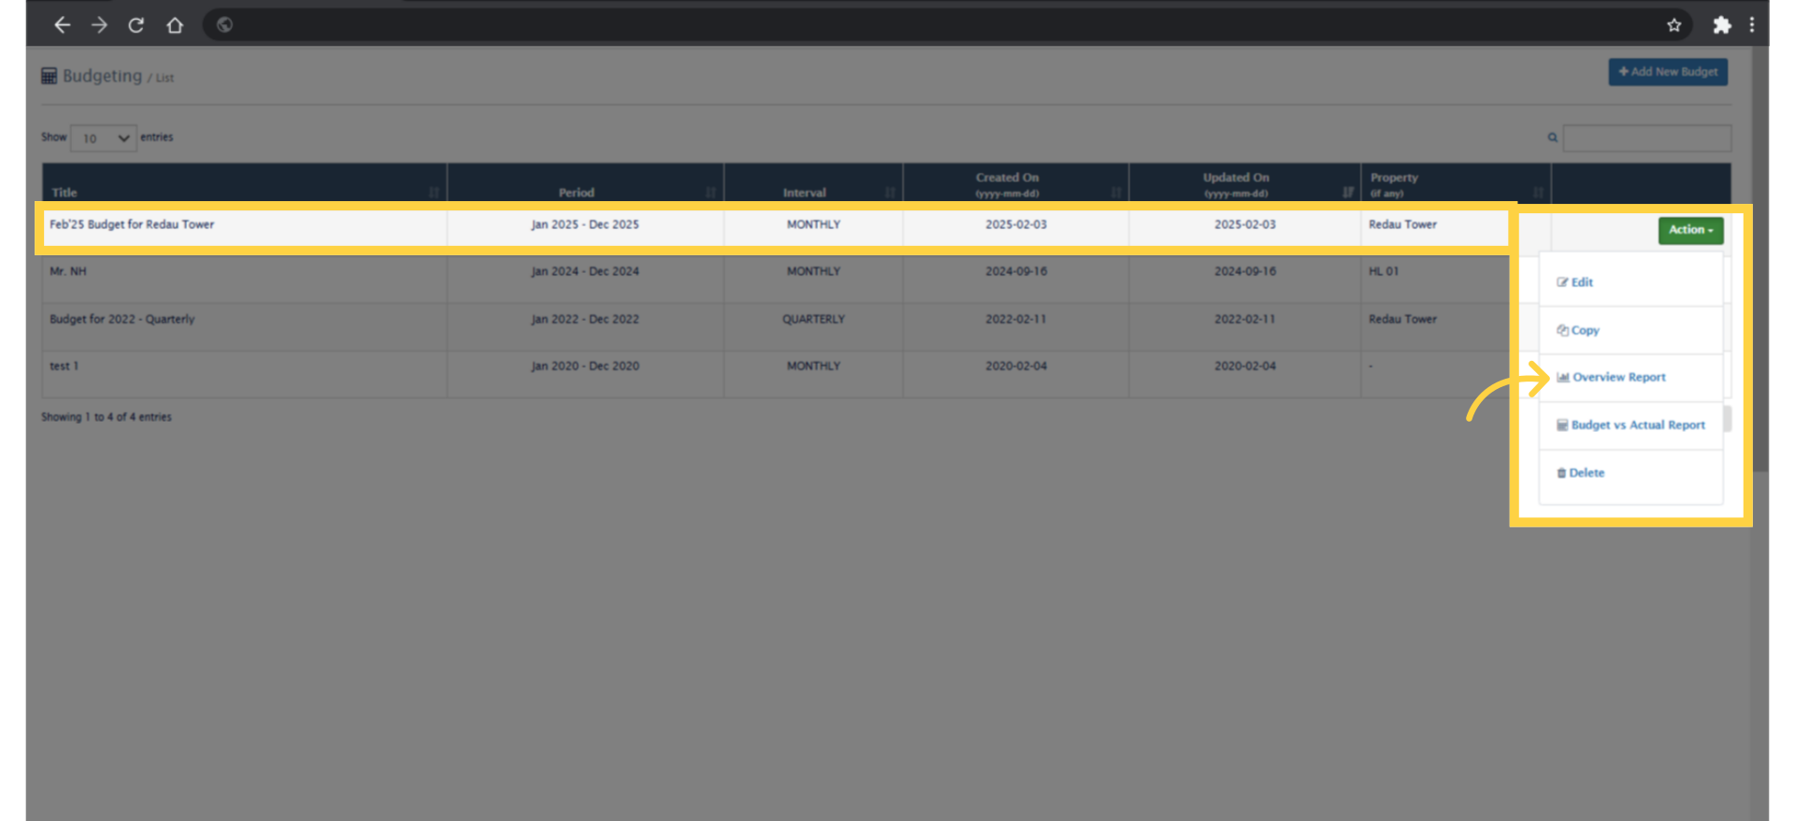Click the Jan 2024 - Dec 2024 period
Image resolution: width=1795 pixels, height=821 pixels.
pyautogui.click(x=585, y=271)
